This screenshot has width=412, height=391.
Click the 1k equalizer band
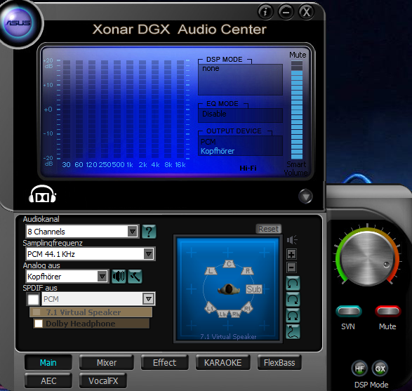(x=130, y=110)
